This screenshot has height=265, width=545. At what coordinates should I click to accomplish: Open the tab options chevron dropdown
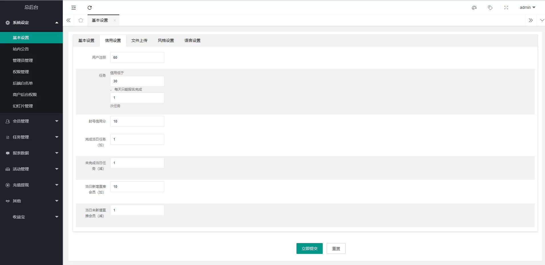click(x=542, y=20)
